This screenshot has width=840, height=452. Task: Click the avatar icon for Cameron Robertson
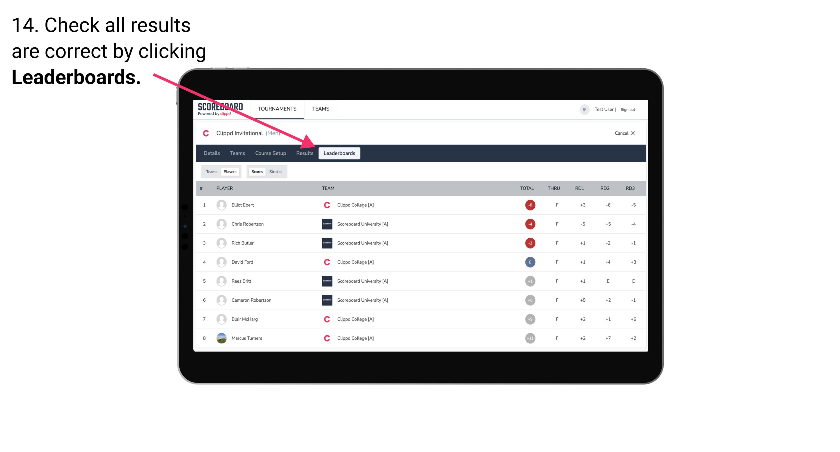pos(221,300)
